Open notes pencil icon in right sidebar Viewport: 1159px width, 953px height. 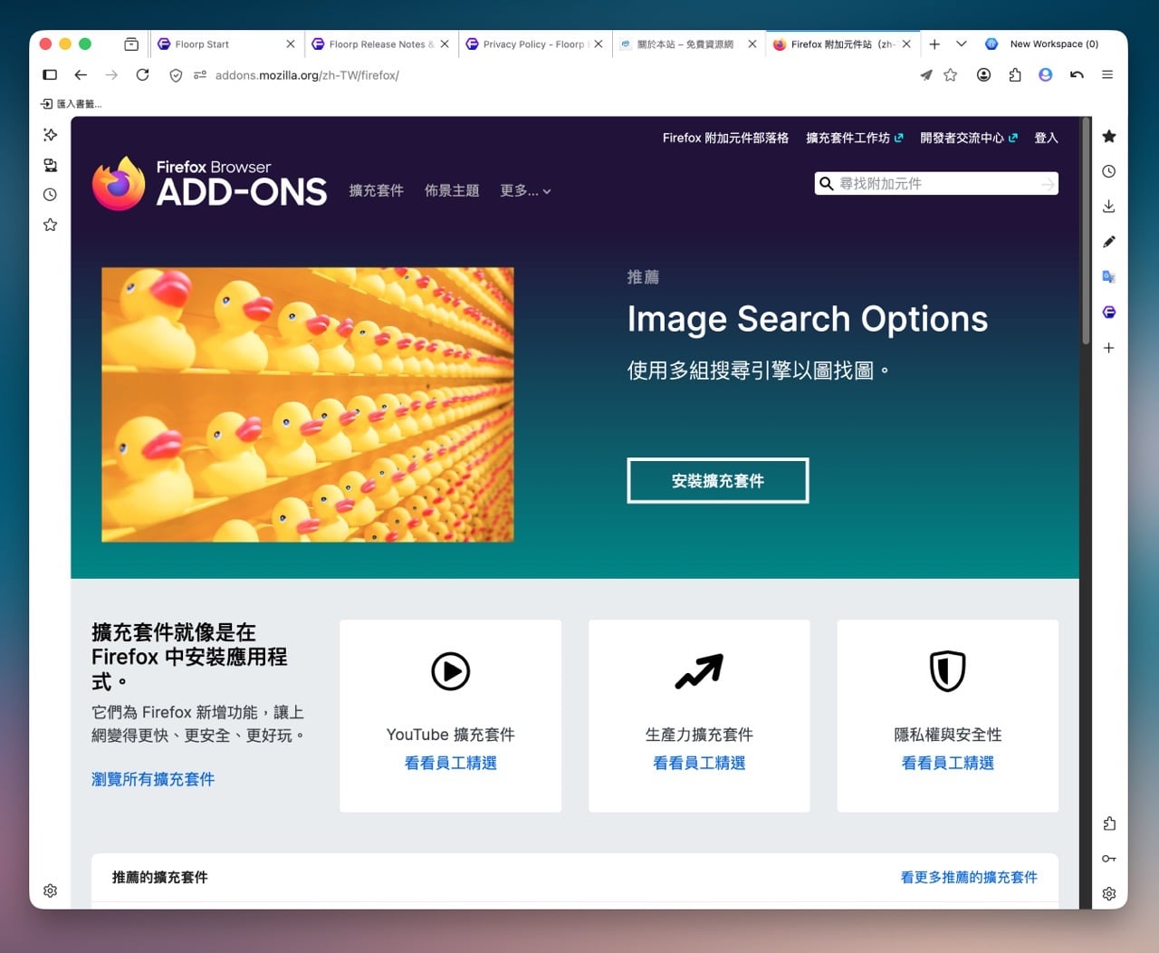coord(1109,242)
